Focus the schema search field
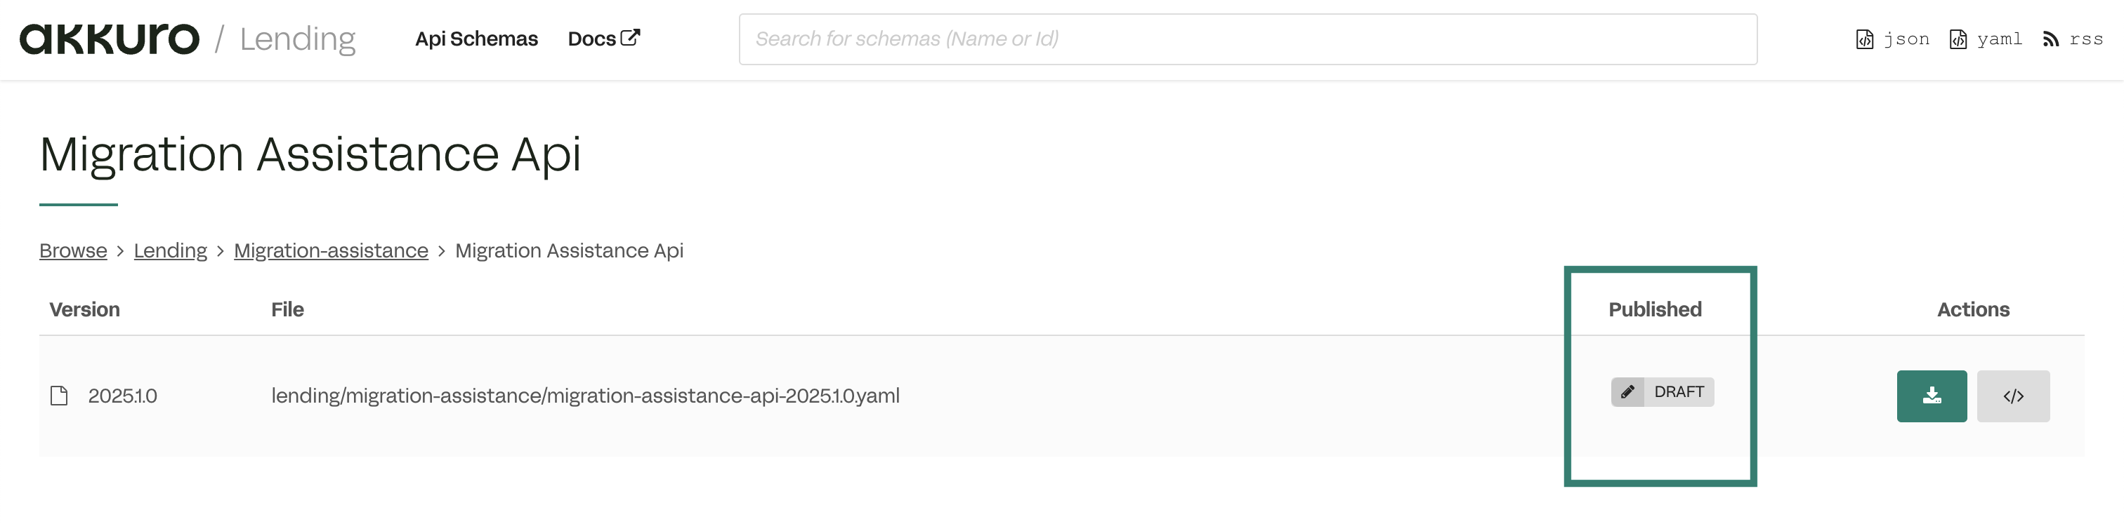Image resolution: width=2124 pixels, height=524 pixels. (x=1247, y=39)
